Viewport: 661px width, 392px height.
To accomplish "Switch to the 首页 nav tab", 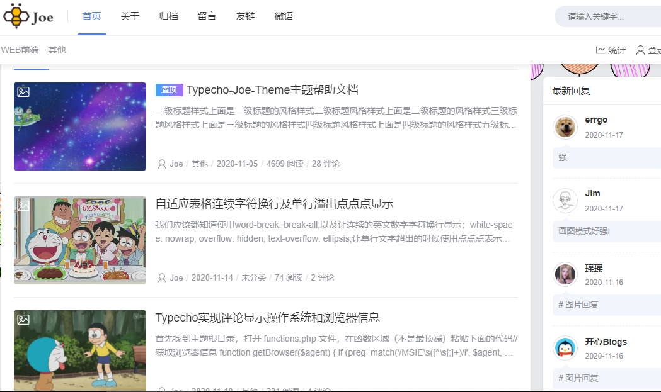I will [91, 17].
